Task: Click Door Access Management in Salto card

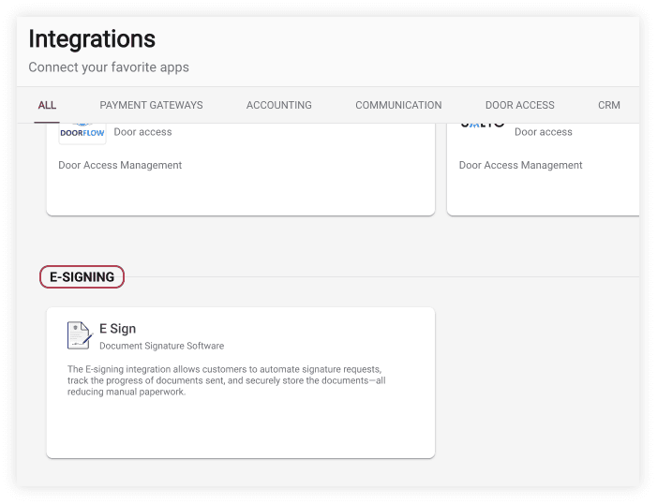Action: [520, 165]
